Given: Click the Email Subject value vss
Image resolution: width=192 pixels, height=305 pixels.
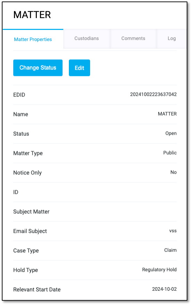Looking at the screenshot, I should [x=173, y=231].
